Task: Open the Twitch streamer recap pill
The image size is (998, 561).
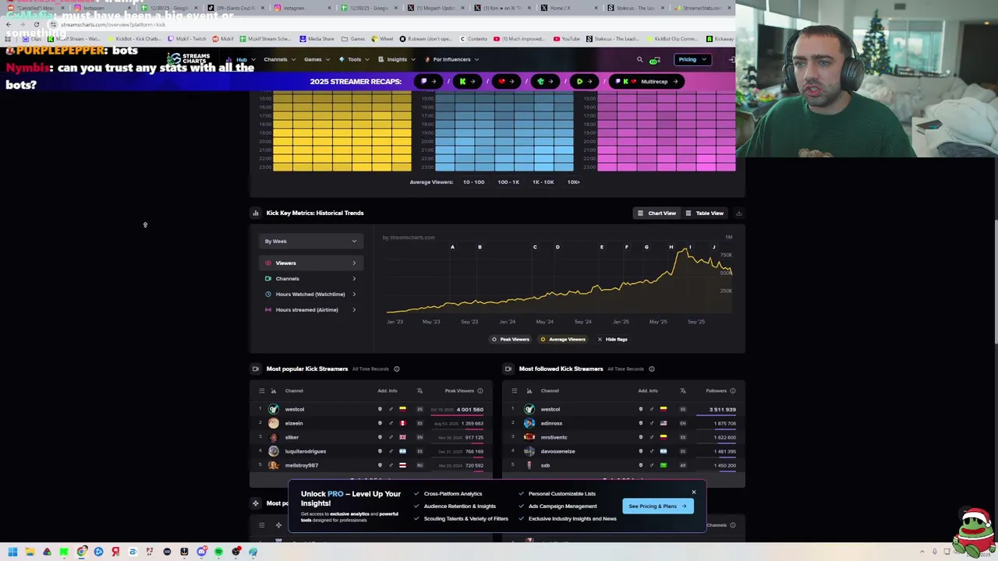Action: tap(428, 81)
